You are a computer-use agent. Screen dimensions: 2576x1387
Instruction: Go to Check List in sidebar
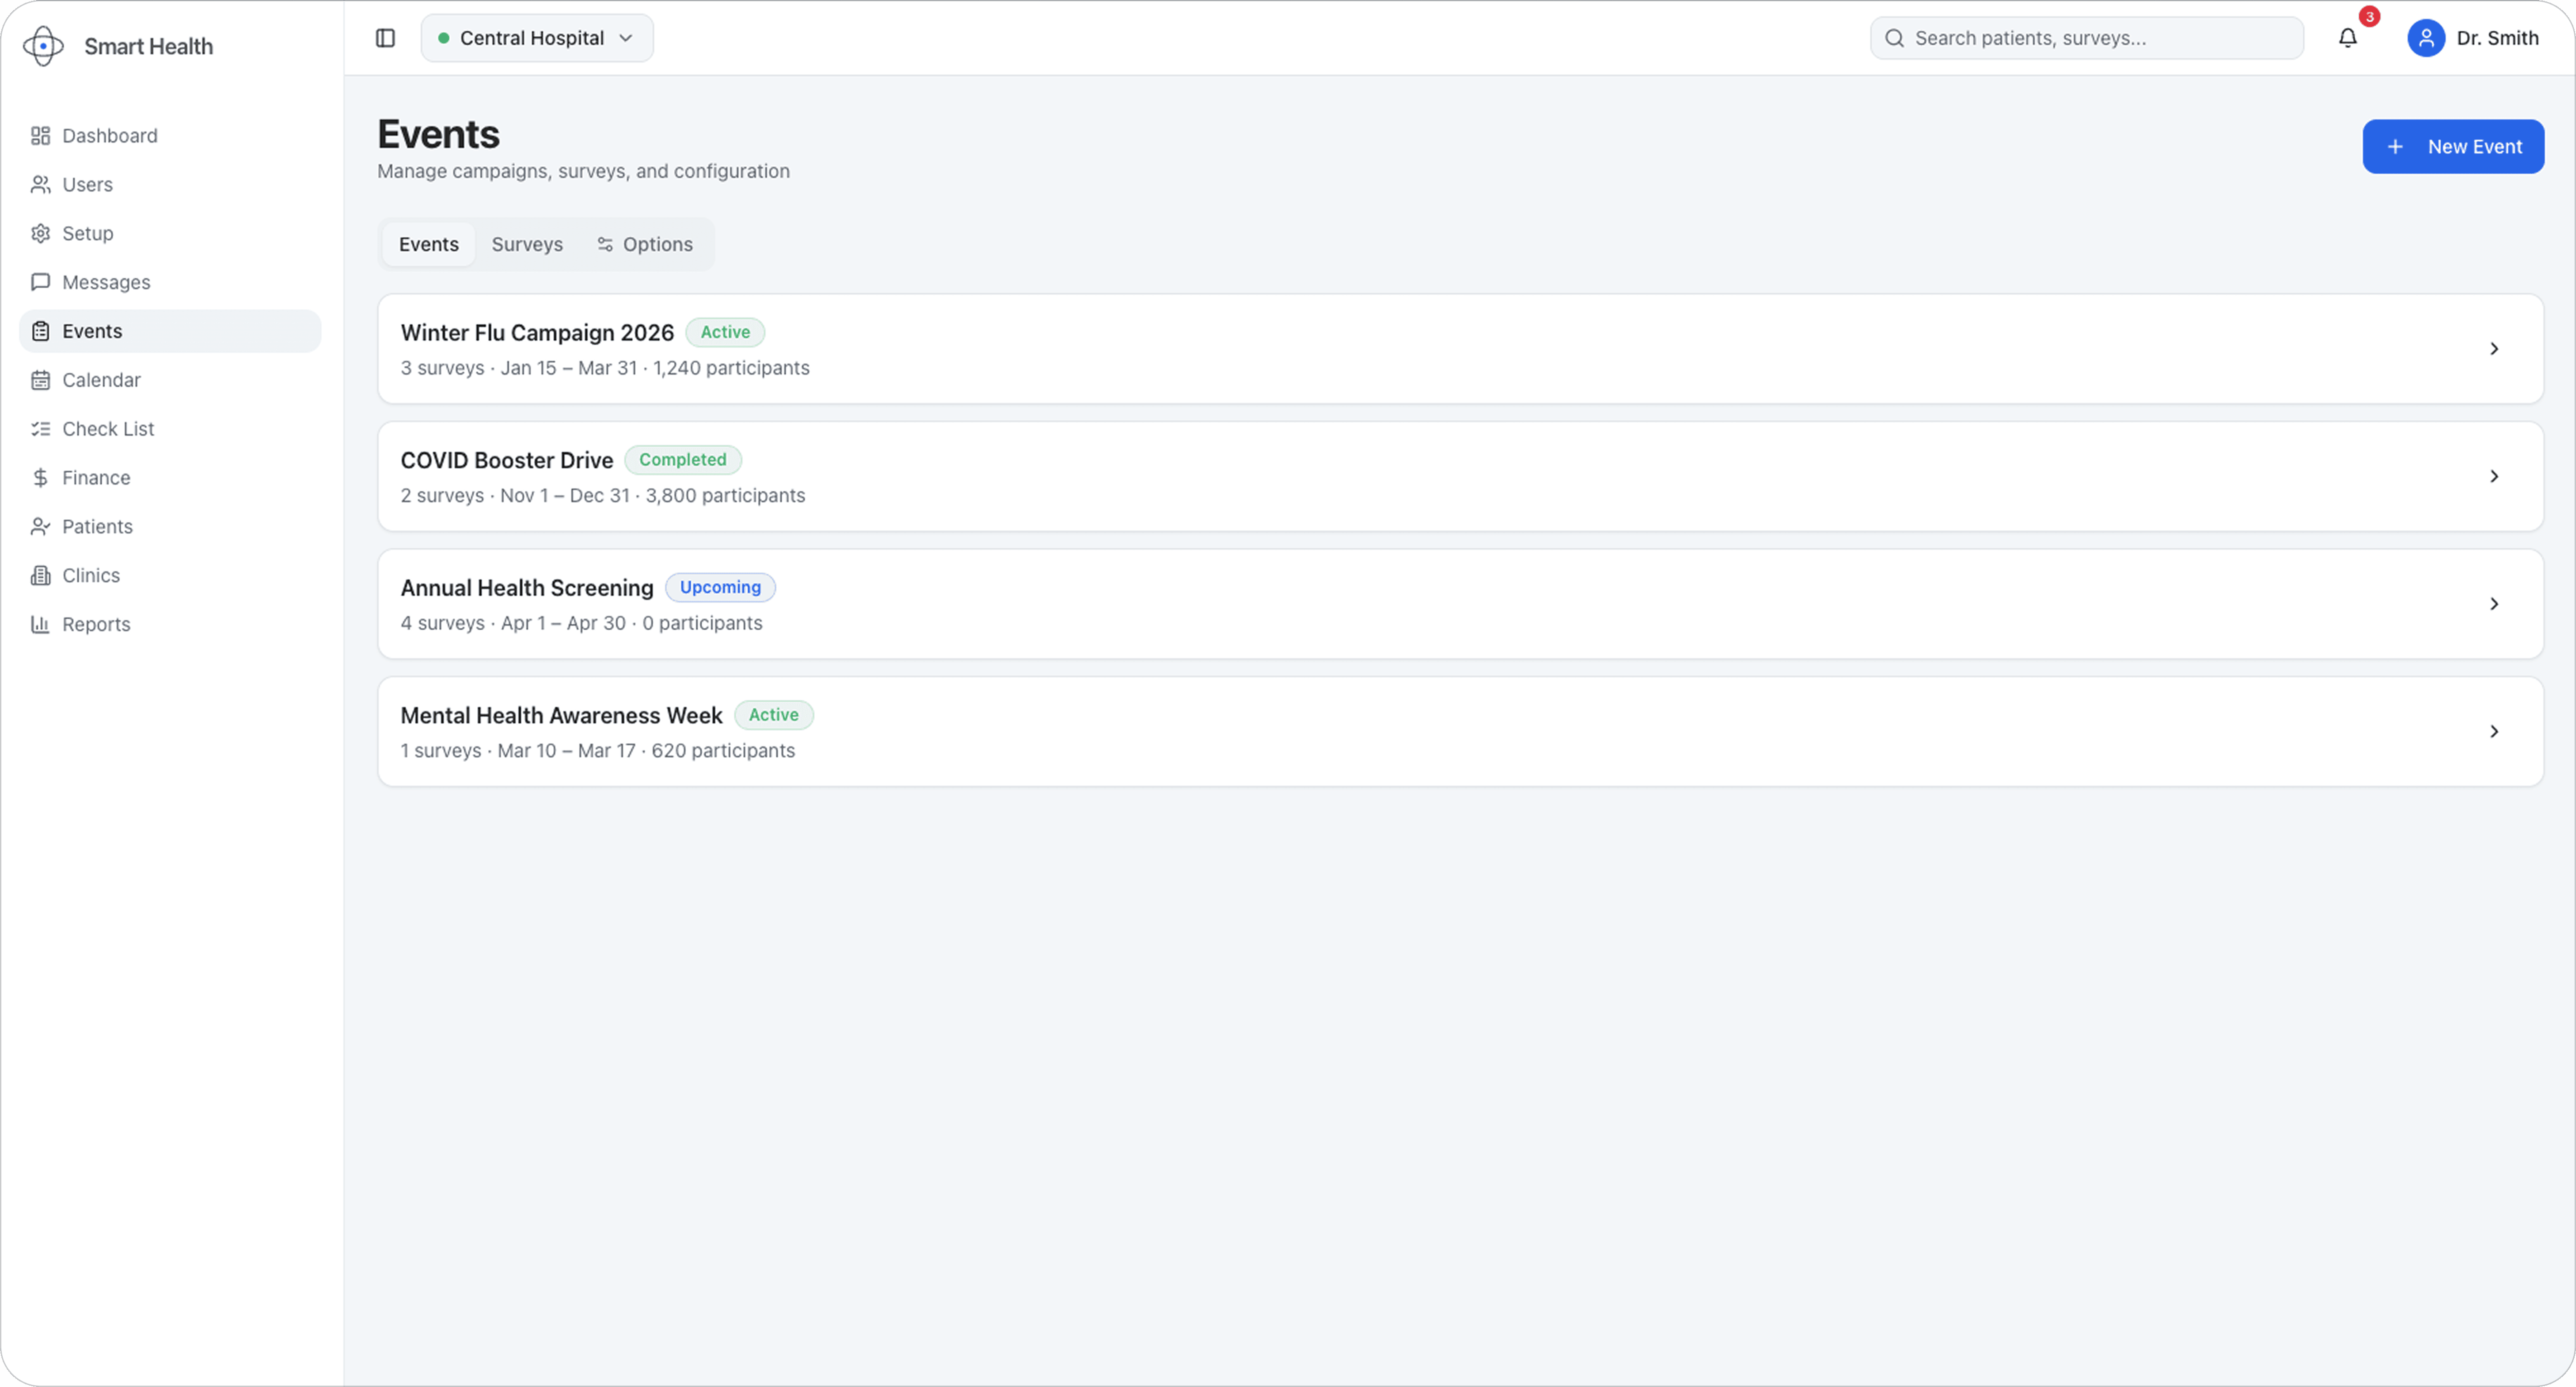pos(108,429)
